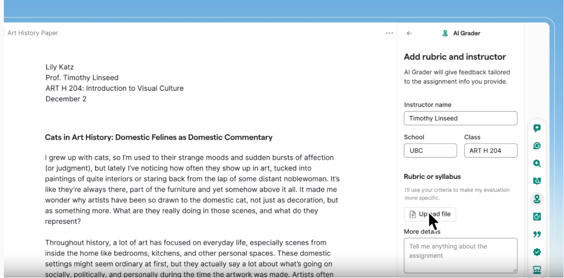Click the AI Grader panel header title

[466, 33]
